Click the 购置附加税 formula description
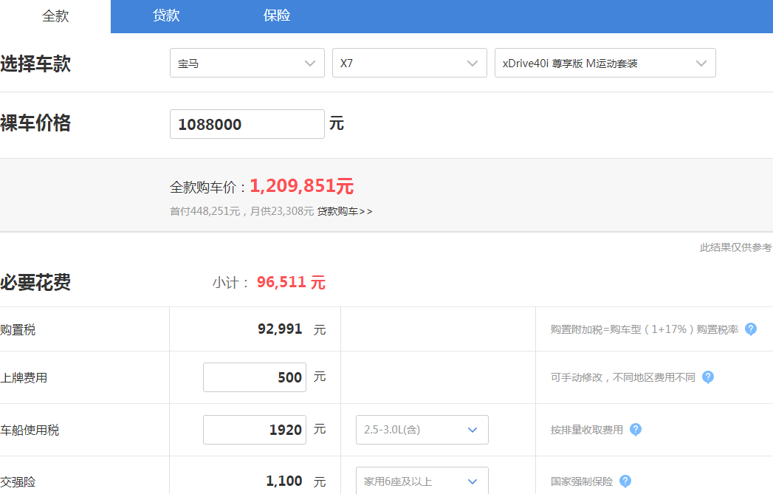The width and height of the screenshot is (773, 494). pyautogui.click(x=645, y=329)
